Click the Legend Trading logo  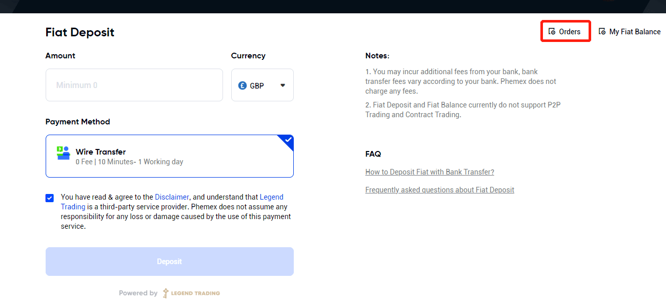pyautogui.click(x=191, y=293)
